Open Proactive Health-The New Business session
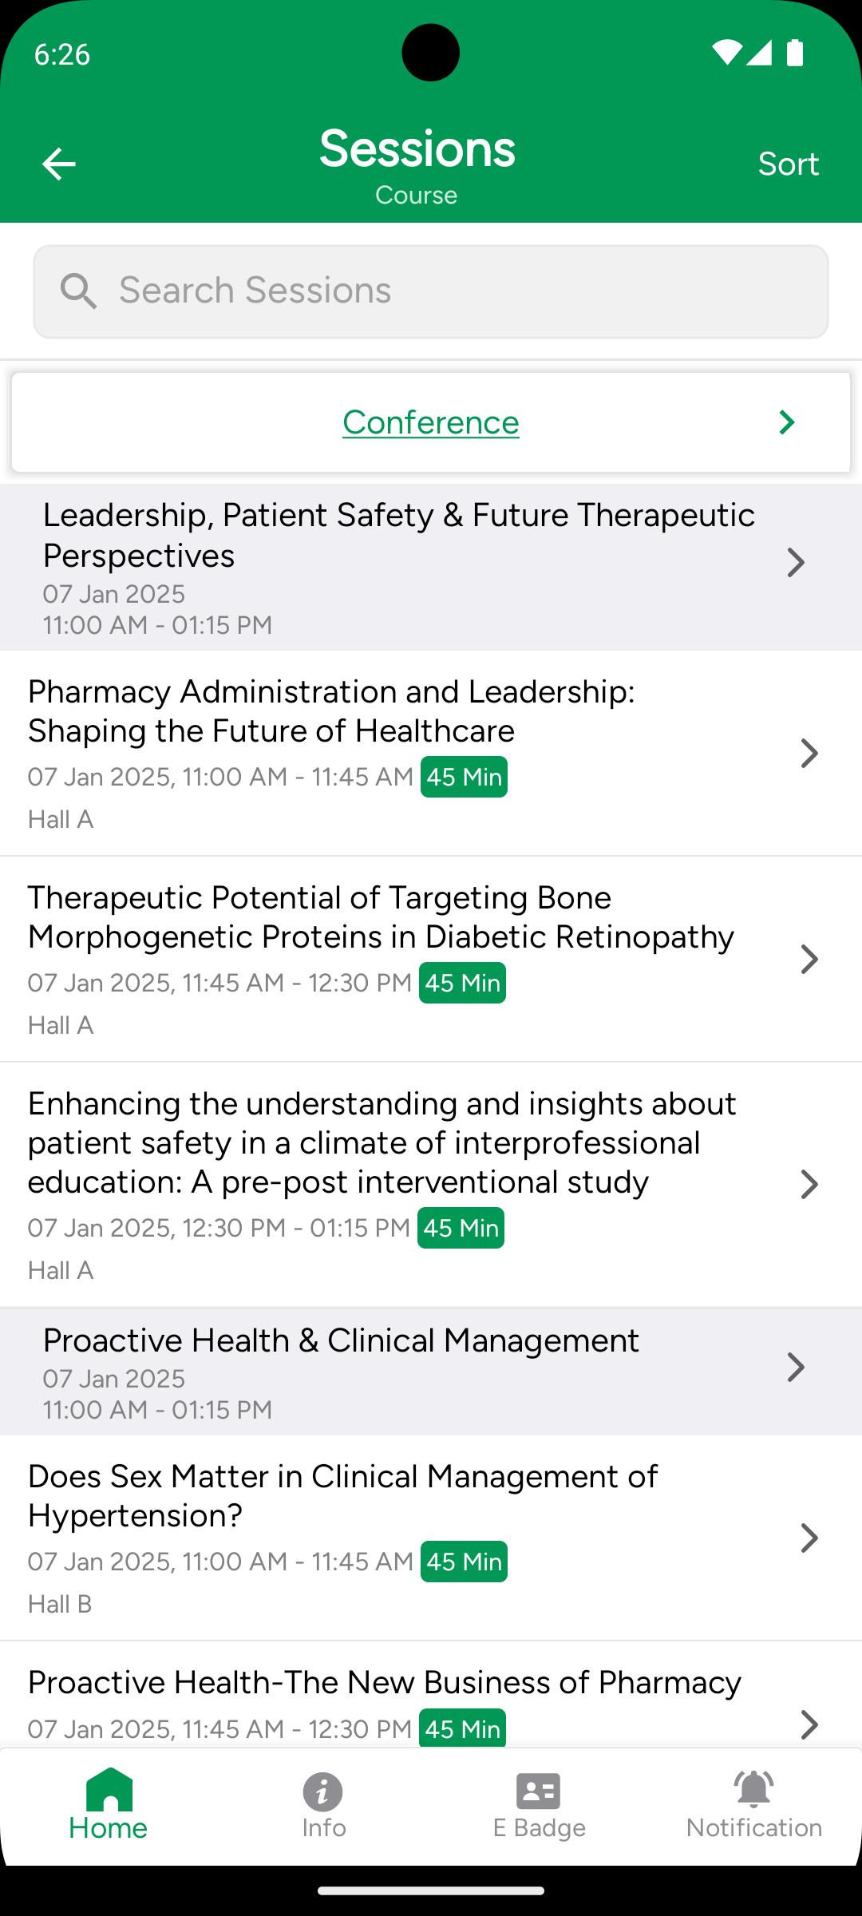 pos(431,1695)
